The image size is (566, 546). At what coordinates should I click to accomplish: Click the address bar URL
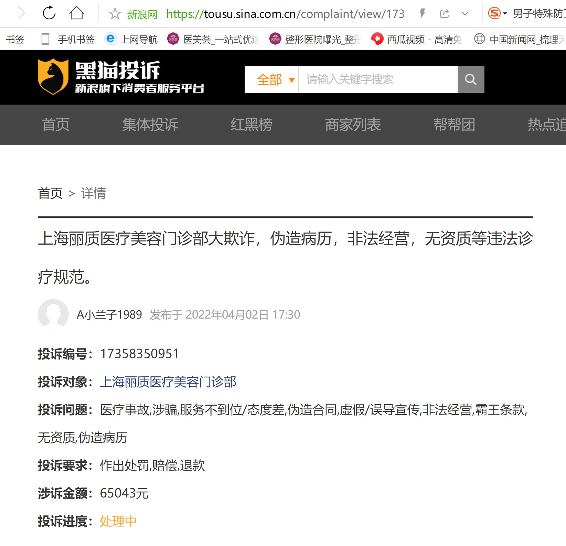coord(285,14)
